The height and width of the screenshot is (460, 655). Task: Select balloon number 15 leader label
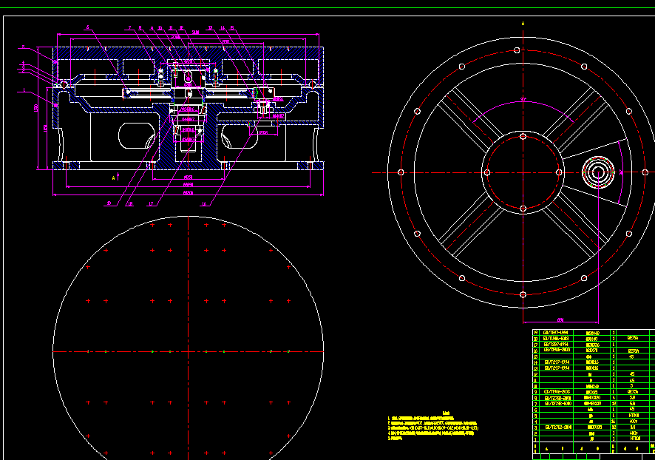click(x=232, y=28)
